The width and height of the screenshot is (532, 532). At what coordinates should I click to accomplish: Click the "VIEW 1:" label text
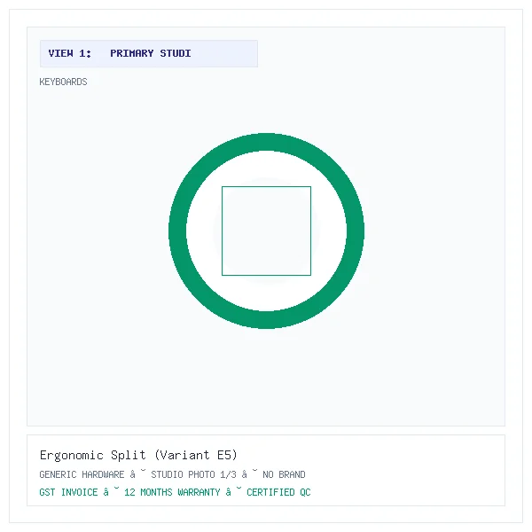(69, 53)
